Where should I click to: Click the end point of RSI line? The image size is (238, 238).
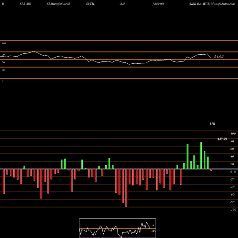point(211,58)
